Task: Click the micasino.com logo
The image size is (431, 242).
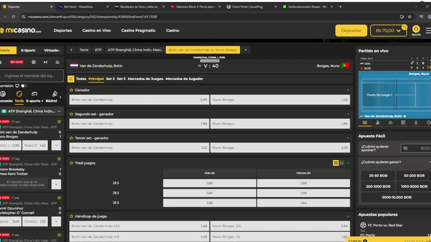Action: point(21,31)
